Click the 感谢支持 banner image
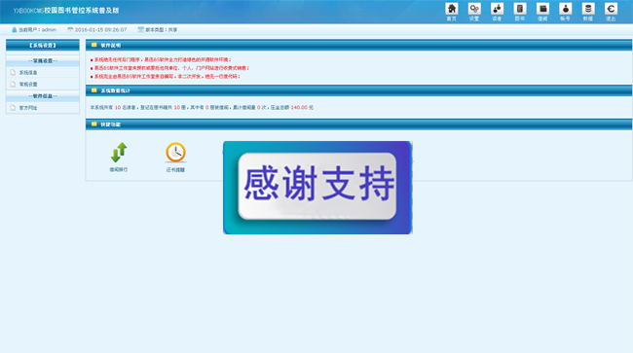 (x=317, y=188)
